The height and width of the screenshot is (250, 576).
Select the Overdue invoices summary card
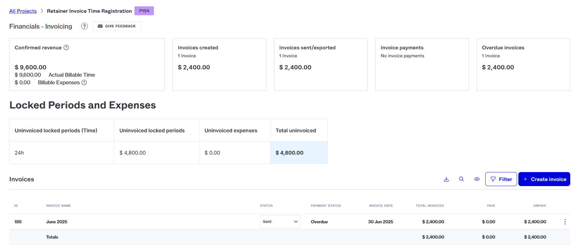pos(523,65)
